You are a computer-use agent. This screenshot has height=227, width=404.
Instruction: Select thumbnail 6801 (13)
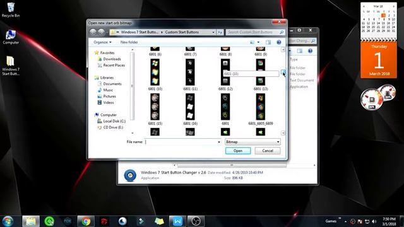tap(261, 75)
